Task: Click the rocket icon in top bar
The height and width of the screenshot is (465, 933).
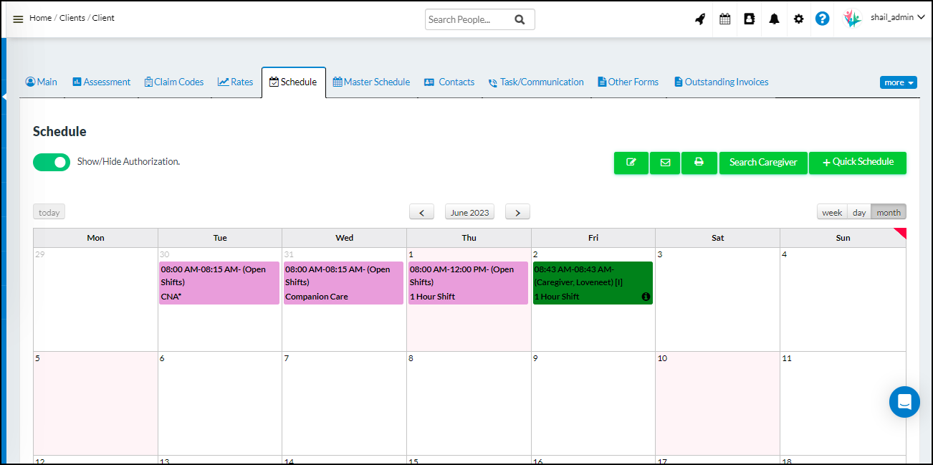Action: 700,19
